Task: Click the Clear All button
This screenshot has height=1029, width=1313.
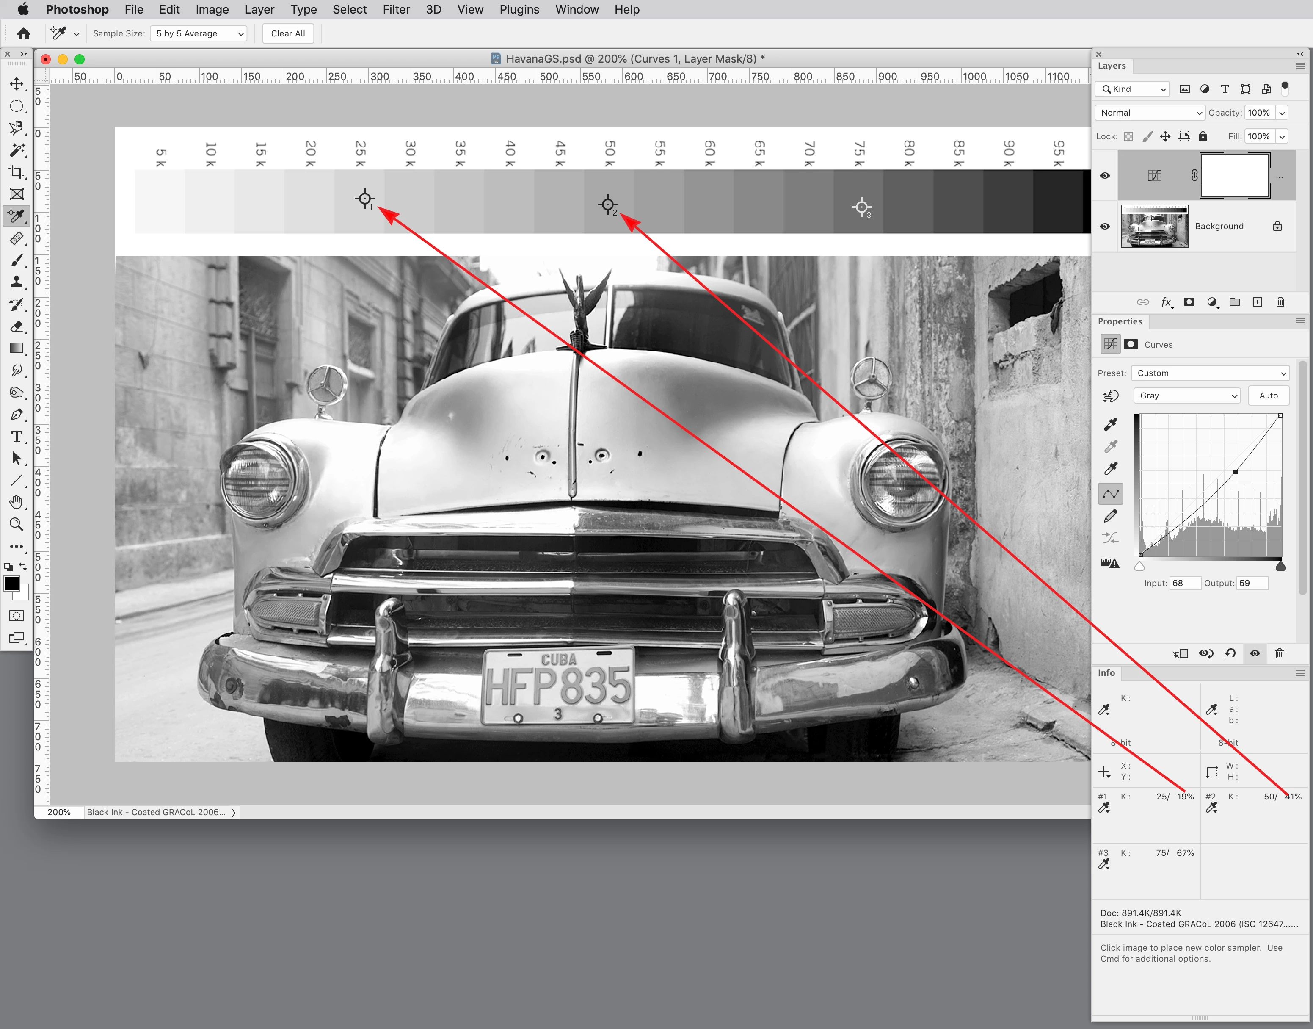Action: tap(288, 34)
